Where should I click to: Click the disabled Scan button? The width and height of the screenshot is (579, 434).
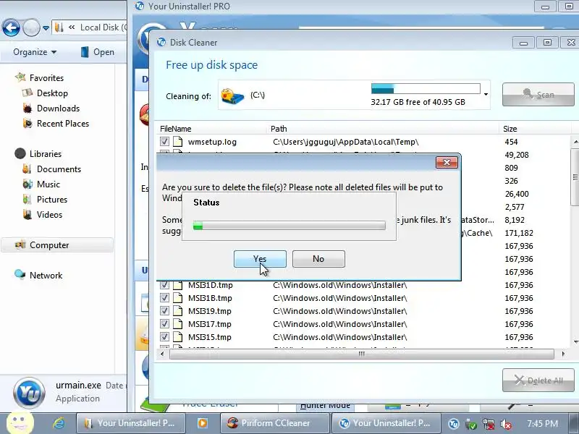point(538,95)
